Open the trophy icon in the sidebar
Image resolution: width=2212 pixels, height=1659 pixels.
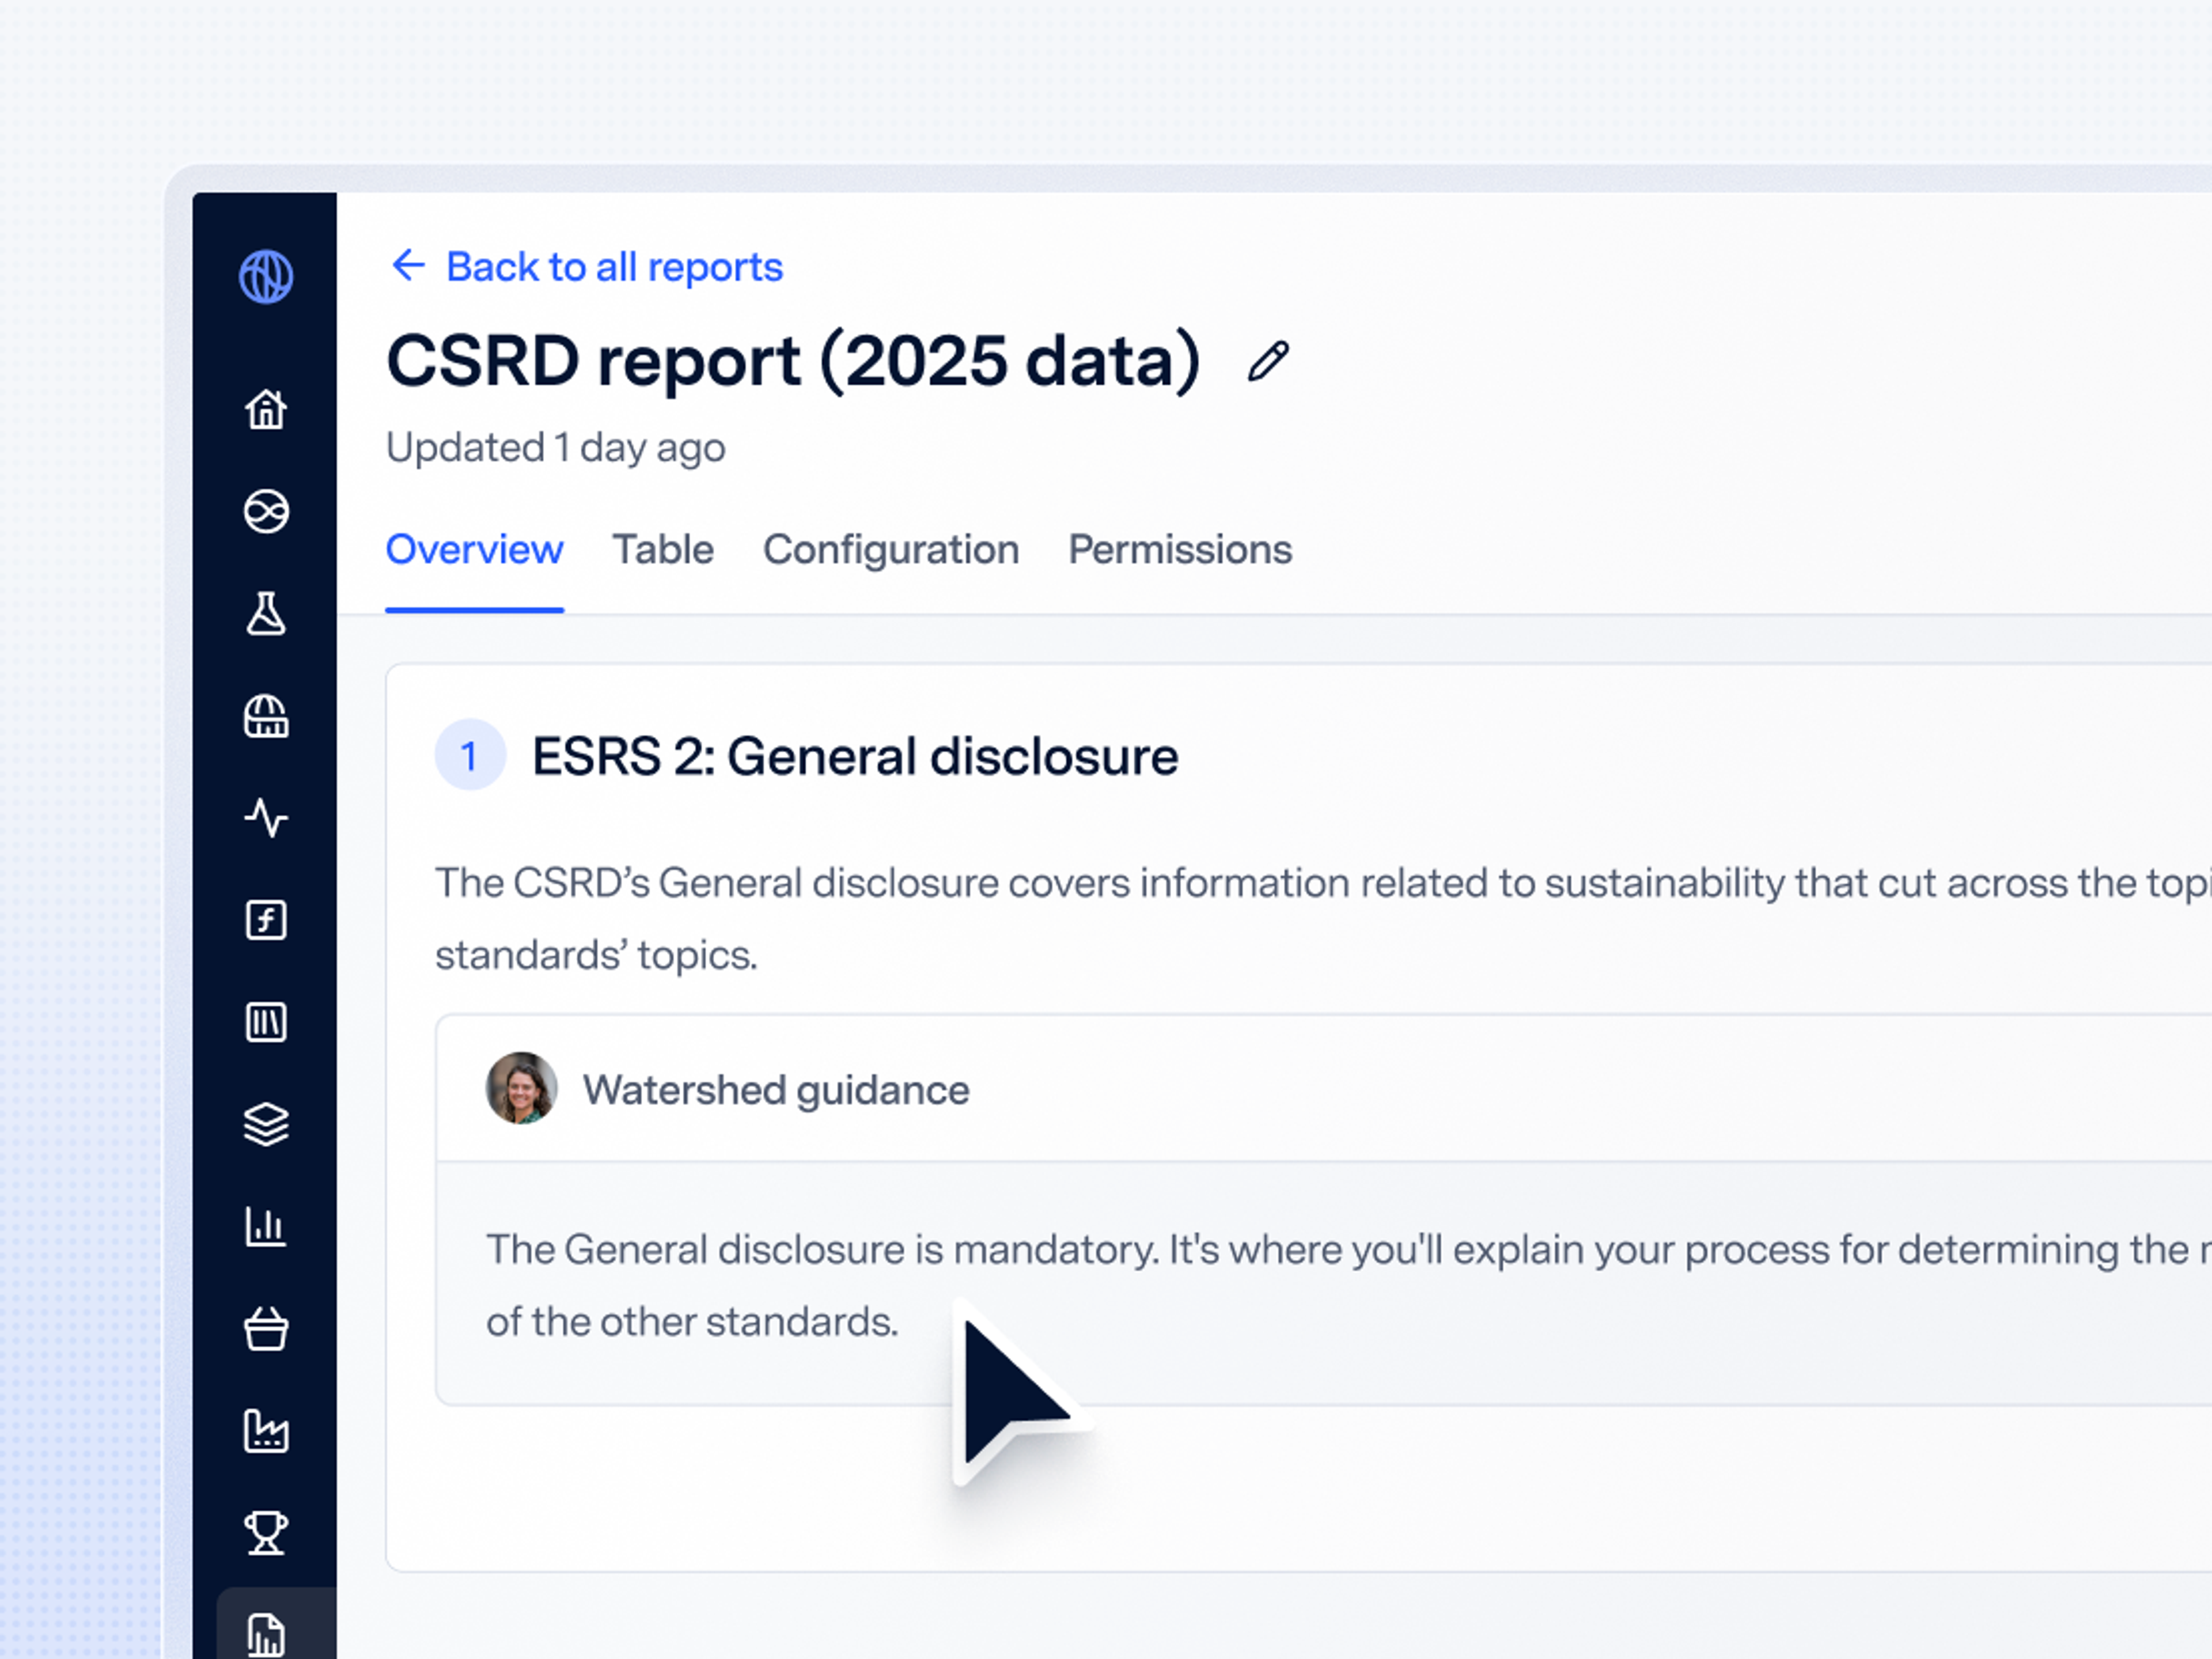266,1533
